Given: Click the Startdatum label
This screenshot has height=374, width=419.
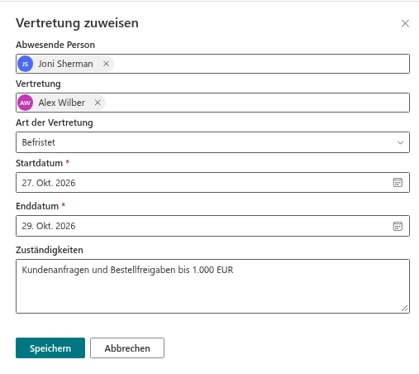Looking at the screenshot, I should pyautogui.click(x=39, y=163).
